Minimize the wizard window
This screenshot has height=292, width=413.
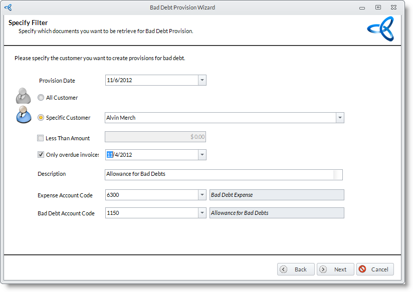(x=362, y=8)
